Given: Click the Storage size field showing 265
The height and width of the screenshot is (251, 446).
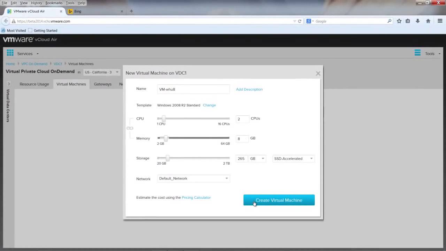Looking at the screenshot, I should point(242,159).
